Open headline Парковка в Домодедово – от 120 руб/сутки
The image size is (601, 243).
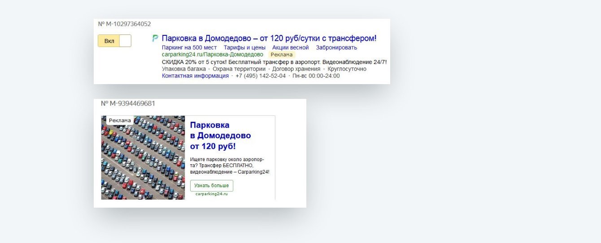coord(269,38)
